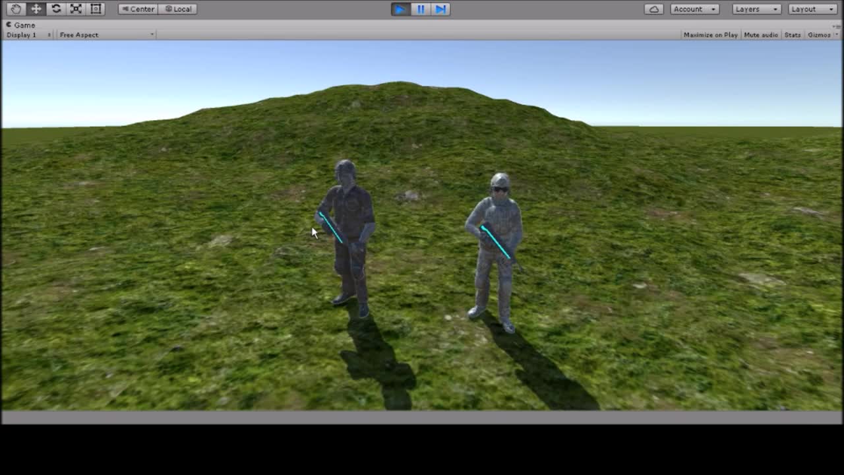Viewport: 844px width, 475px height.
Task: Toggle pivot mode Center button
Action: point(138,9)
